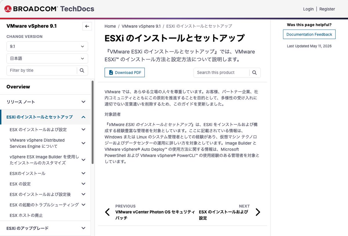Click the VMware vSphere 9.1 sidebar title
Viewport: 348px width, 236px height.
click(32, 26)
